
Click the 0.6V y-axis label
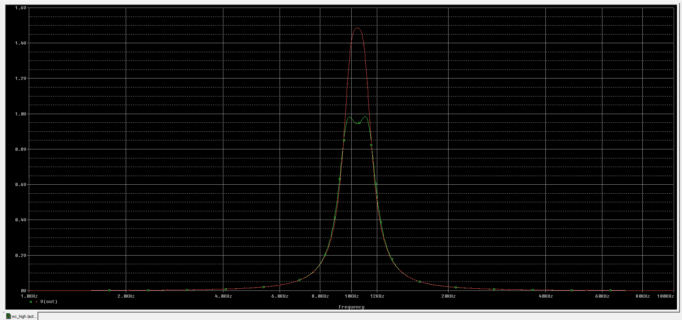coord(21,184)
